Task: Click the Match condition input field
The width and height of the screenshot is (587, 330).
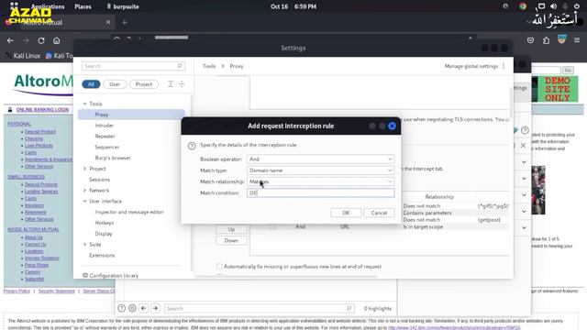Action: 320,192
